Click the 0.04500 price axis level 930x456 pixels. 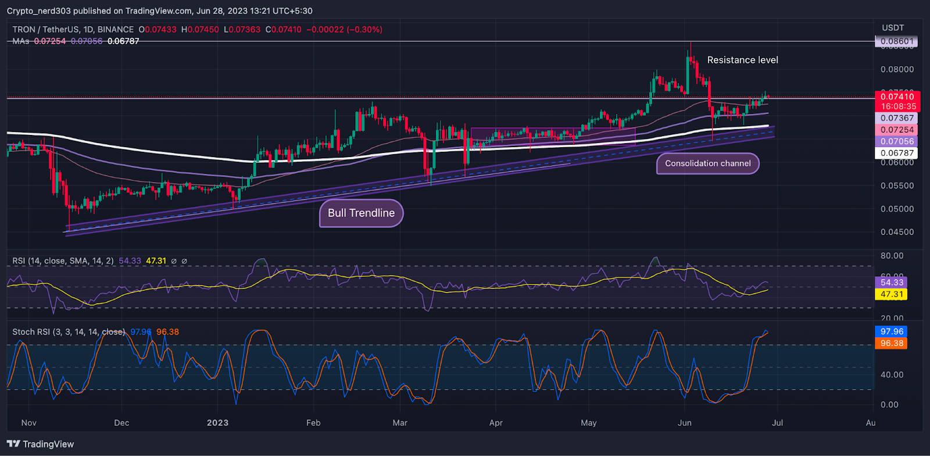[x=897, y=232]
